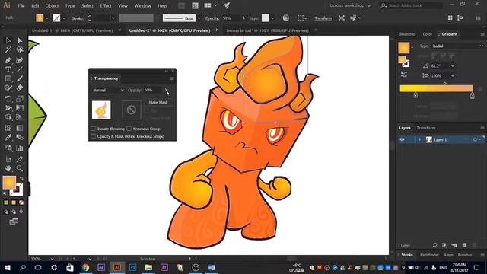
Task: Set paint mode to None in toolbox
Action: pyautogui.click(x=21, y=202)
